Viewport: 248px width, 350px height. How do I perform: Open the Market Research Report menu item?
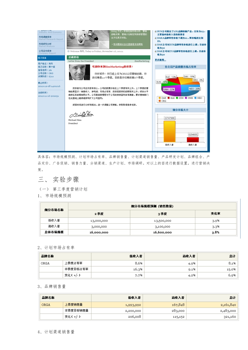51,38
